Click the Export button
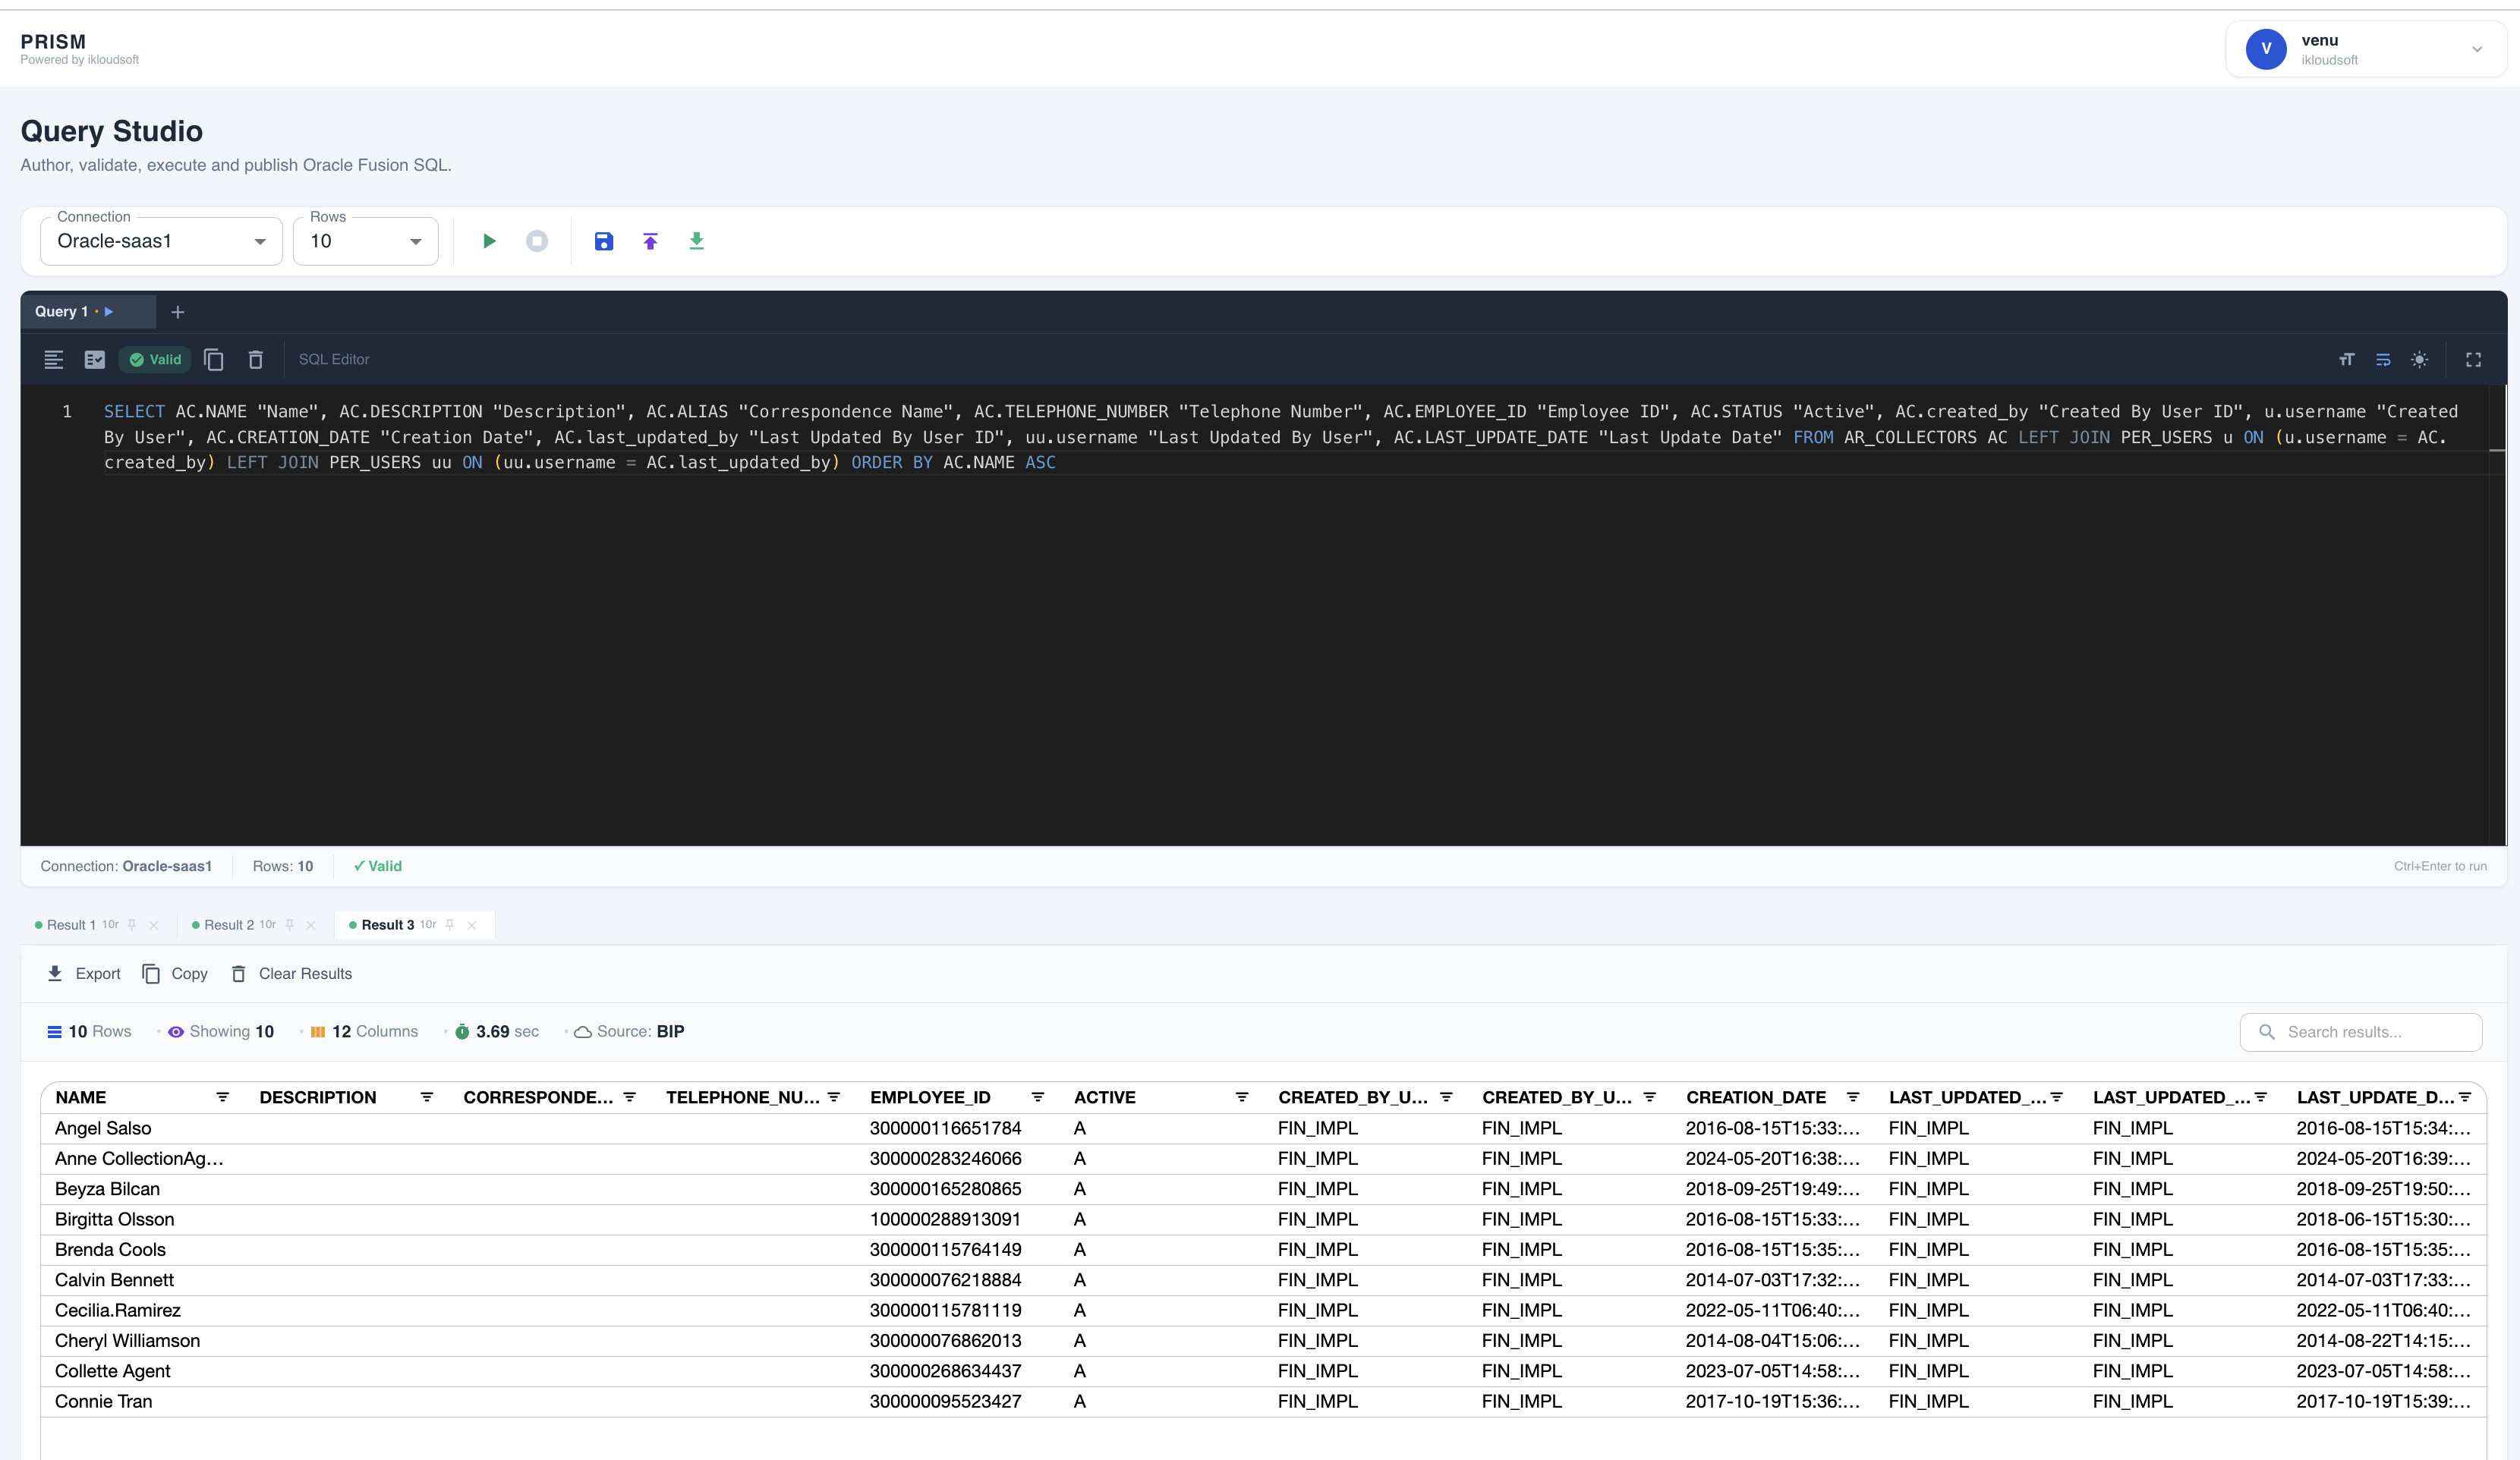This screenshot has height=1460, width=2520. (83, 974)
